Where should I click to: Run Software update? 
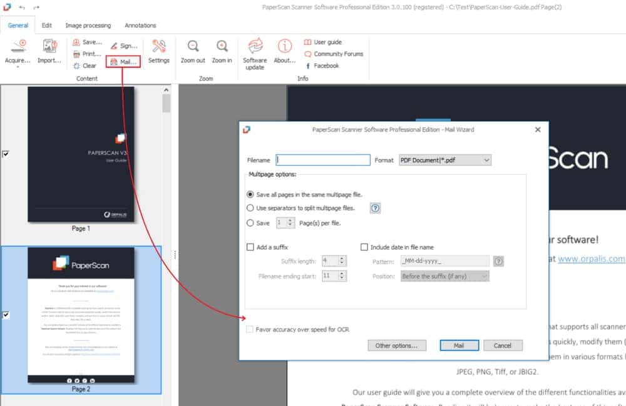pyautogui.click(x=255, y=54)
